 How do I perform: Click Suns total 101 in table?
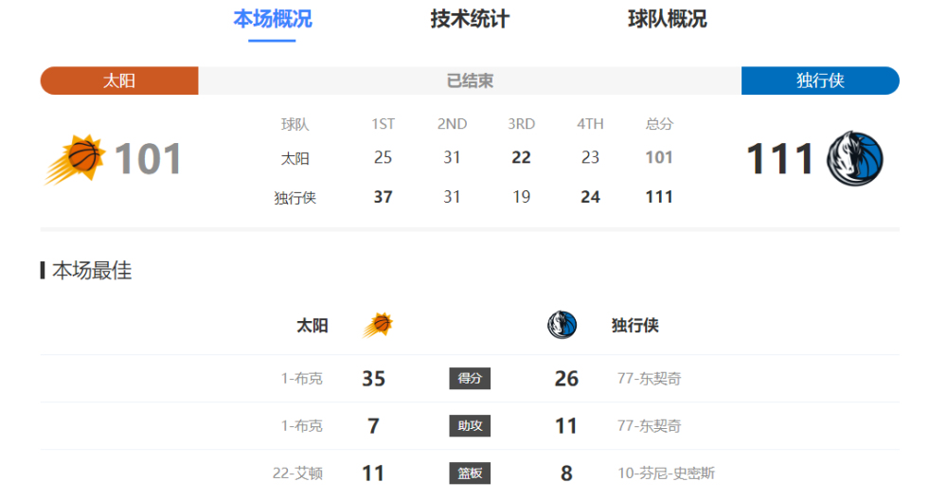pos(659,157)
